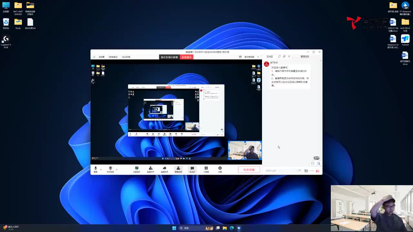Refresh the interaction panel
The width and height of the screenshot is (413, 232).
point(279,56)
